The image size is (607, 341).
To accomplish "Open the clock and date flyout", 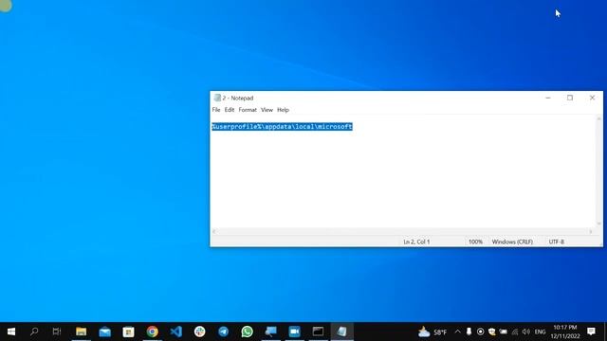I will pyautogui.click(x=565, y=332).
